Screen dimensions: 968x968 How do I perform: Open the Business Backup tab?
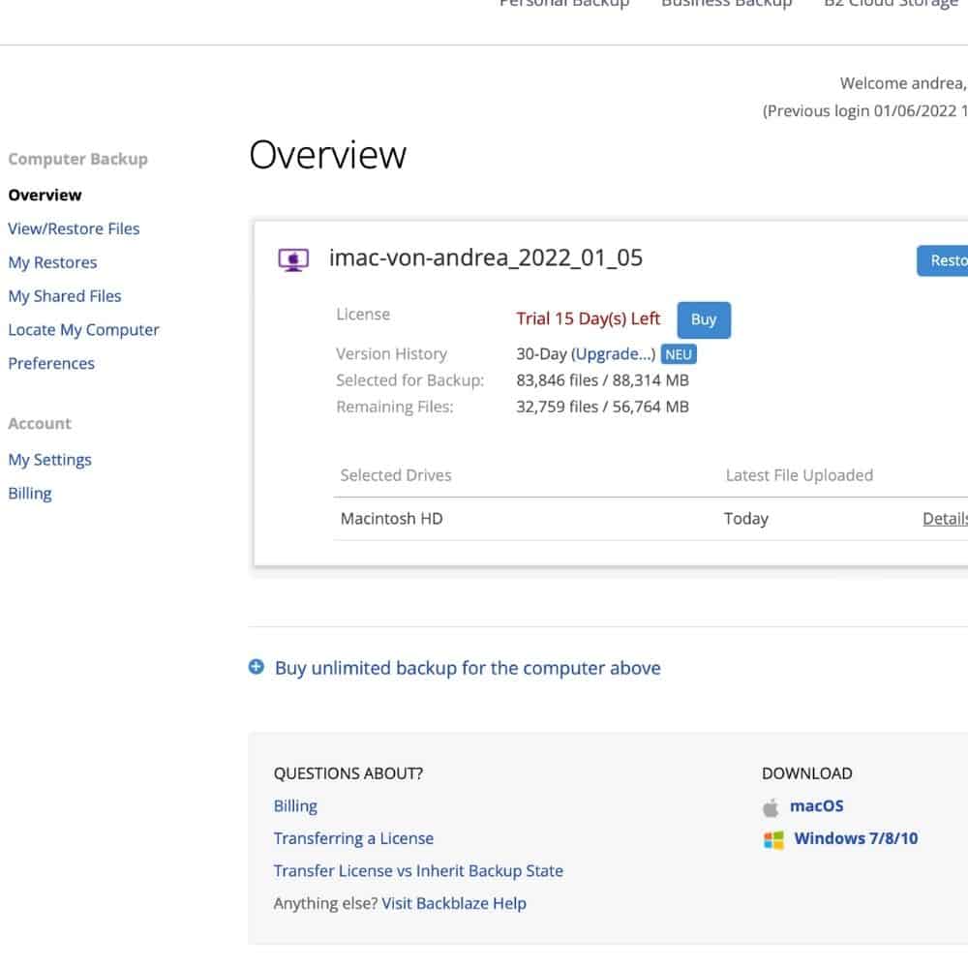[727, 4]
